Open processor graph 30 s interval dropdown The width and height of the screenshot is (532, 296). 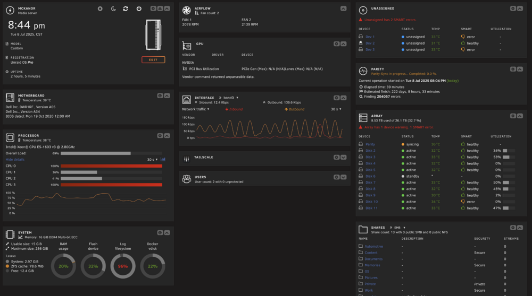click(152, 160)
